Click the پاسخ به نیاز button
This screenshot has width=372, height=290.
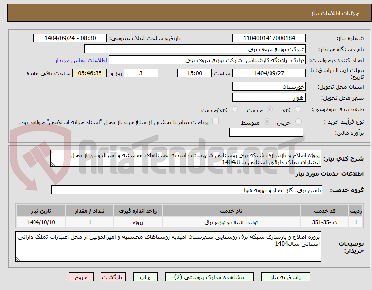coord(286,277)
